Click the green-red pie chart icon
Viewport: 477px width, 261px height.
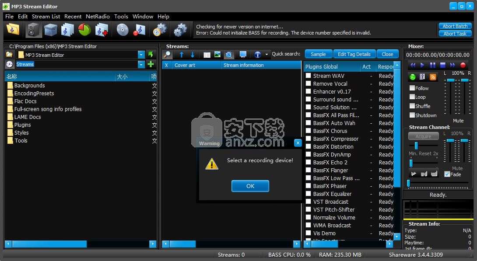(x=84, y=30)
